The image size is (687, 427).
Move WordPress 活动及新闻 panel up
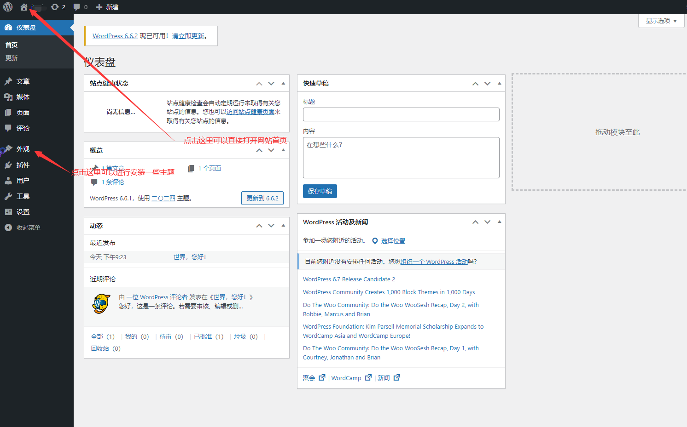click(475, 222)
